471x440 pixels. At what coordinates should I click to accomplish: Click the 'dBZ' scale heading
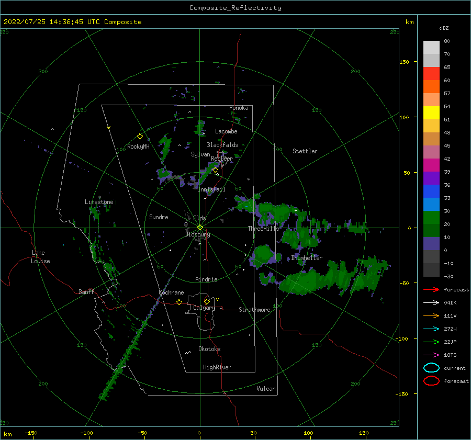click(x=444, y=28)
